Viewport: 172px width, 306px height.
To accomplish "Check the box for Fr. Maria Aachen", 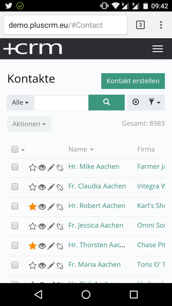I will [x=15, y=265].
